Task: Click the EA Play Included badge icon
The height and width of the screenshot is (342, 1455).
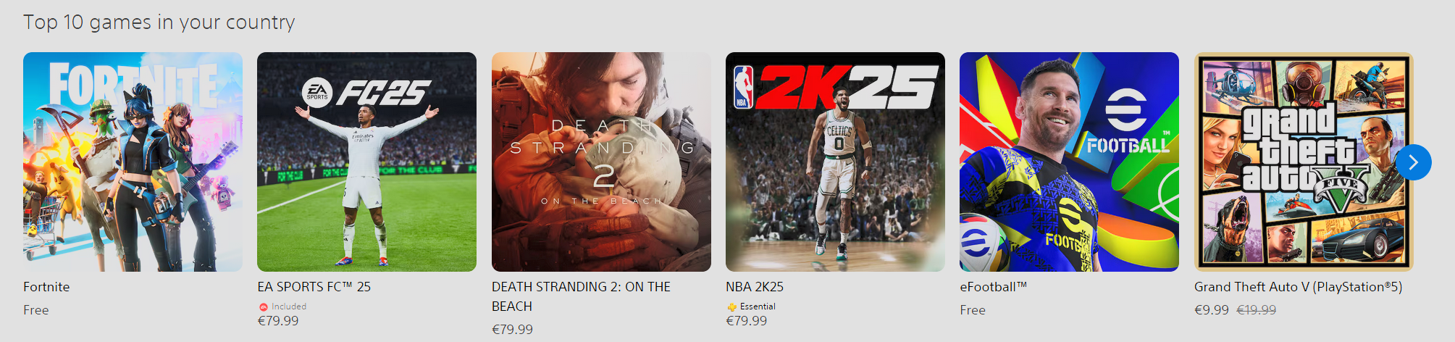Action: tap(264, 307)
